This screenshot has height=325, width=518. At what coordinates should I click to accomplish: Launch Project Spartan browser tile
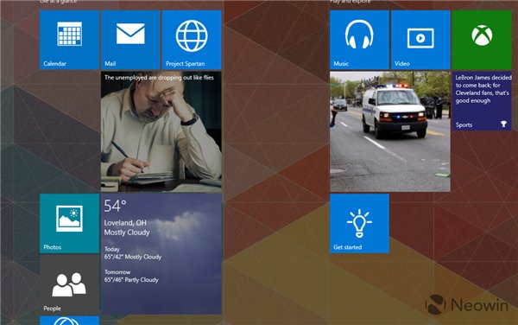tap(192, 40)
